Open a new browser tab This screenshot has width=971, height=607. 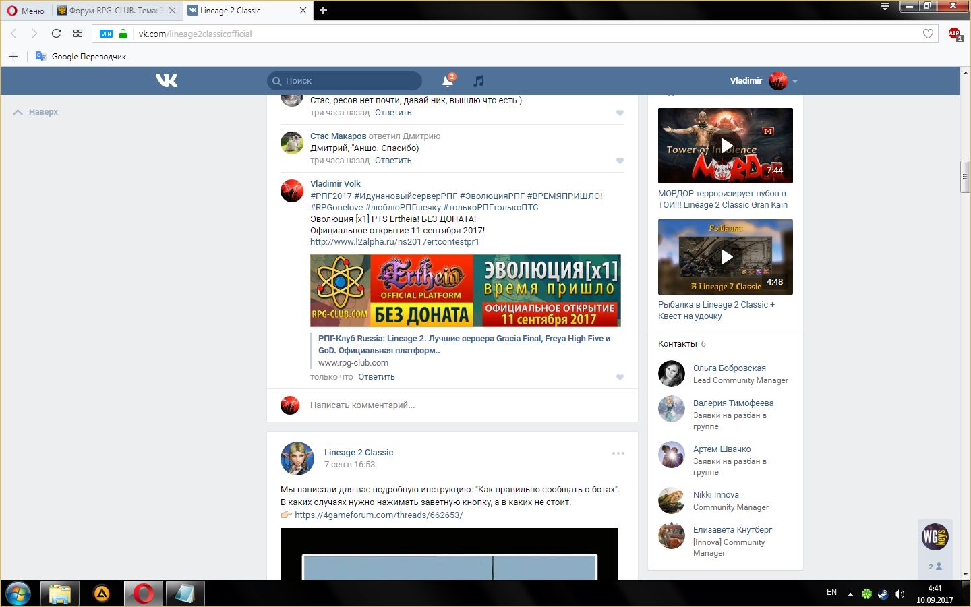coord(324,11)
